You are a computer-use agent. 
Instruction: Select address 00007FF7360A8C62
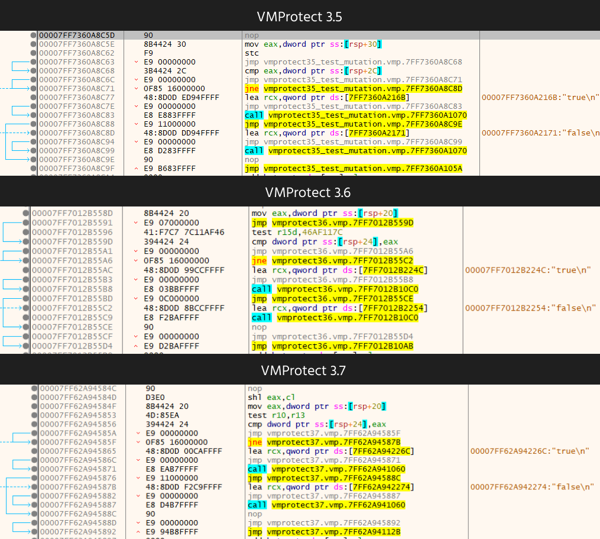pyautogui.click(x=76, y=53)
